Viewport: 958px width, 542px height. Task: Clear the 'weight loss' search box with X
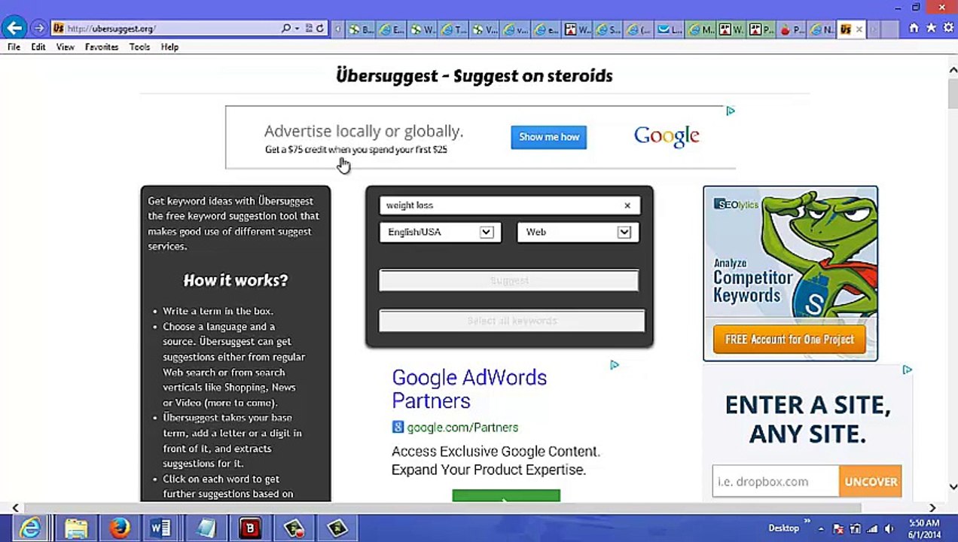click(627, 206)
